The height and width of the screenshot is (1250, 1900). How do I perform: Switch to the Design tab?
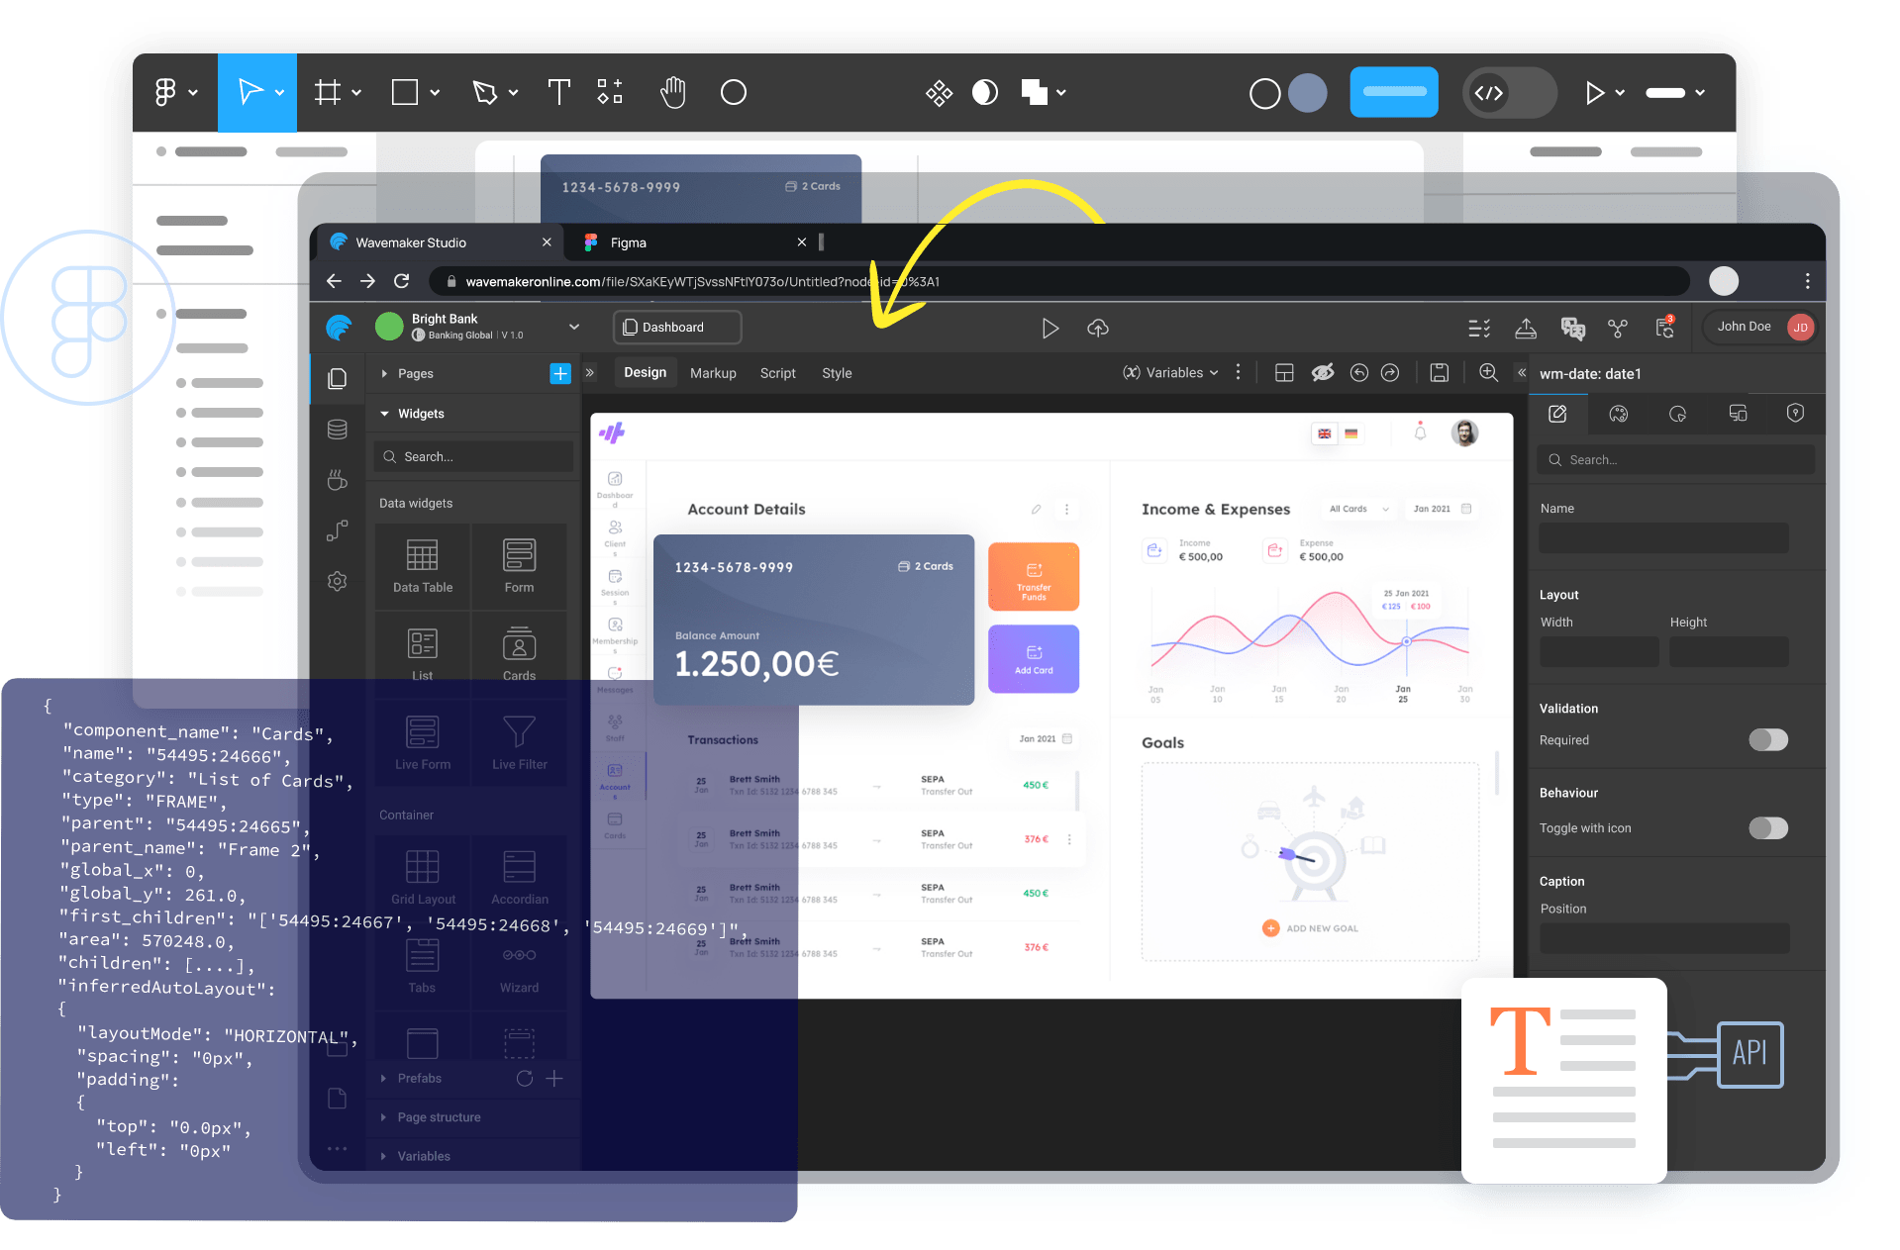(645, 373)
